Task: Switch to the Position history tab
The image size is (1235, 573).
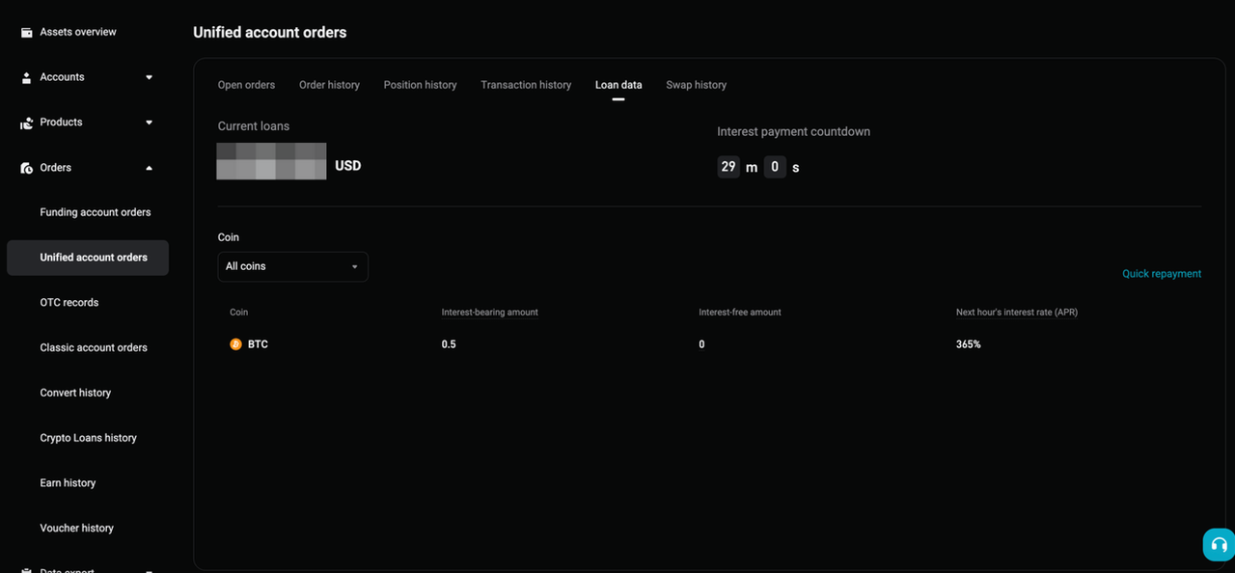Action: 420,85
